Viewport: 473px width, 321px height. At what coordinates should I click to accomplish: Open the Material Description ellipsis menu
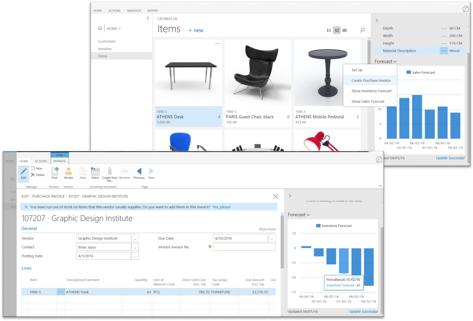pos(444,51)
